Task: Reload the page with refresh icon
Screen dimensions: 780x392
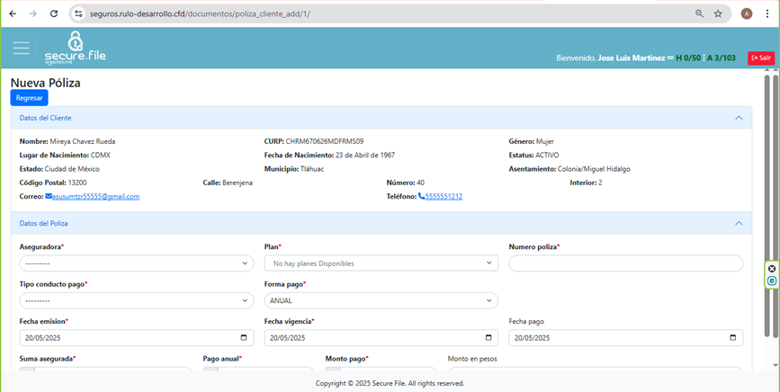Action: pos(54,13)
